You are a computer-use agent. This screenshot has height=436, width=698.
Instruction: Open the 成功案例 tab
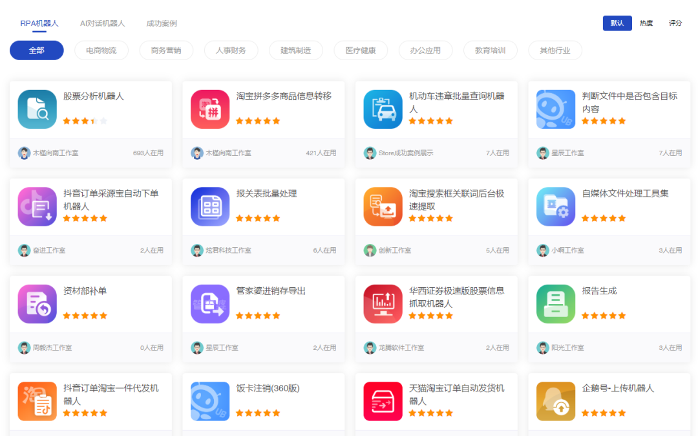162,23
